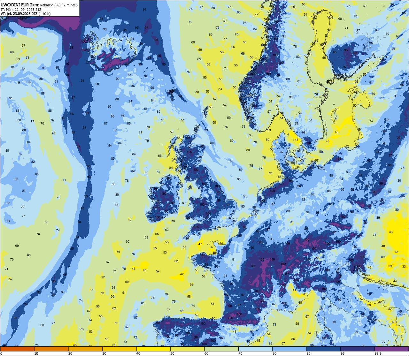Click the legend tick label 80
Screen dimensions: 409x356
click(275, 353)
